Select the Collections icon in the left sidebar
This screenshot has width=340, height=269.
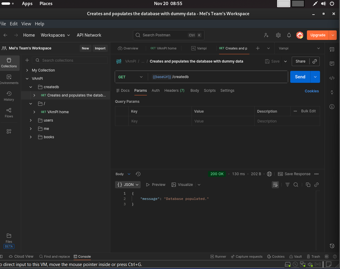[8, 63]
